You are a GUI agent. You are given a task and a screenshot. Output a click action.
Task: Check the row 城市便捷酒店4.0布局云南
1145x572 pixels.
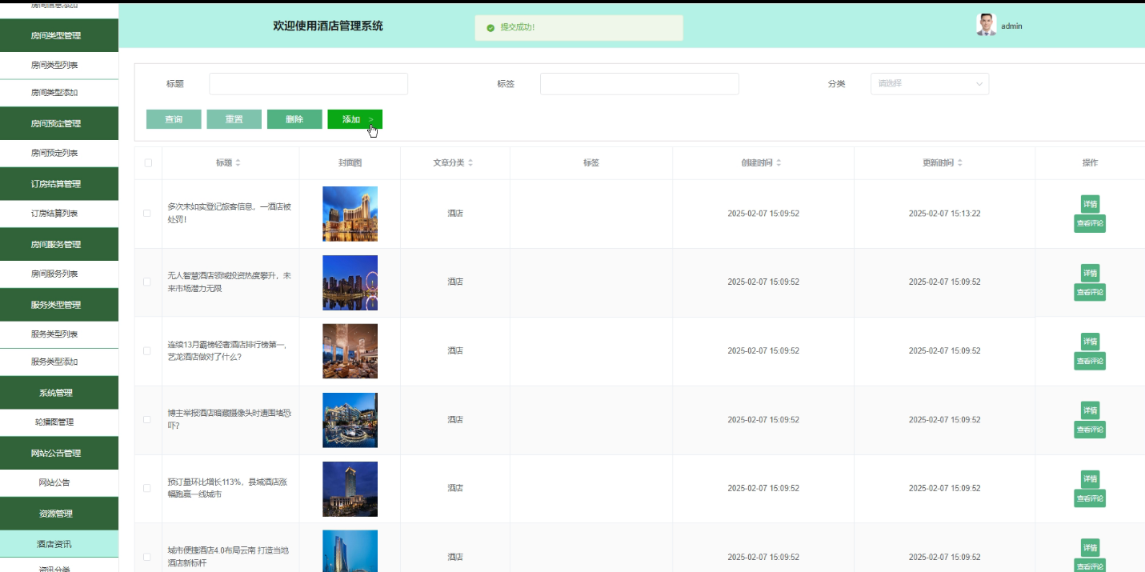click(146, 557)
